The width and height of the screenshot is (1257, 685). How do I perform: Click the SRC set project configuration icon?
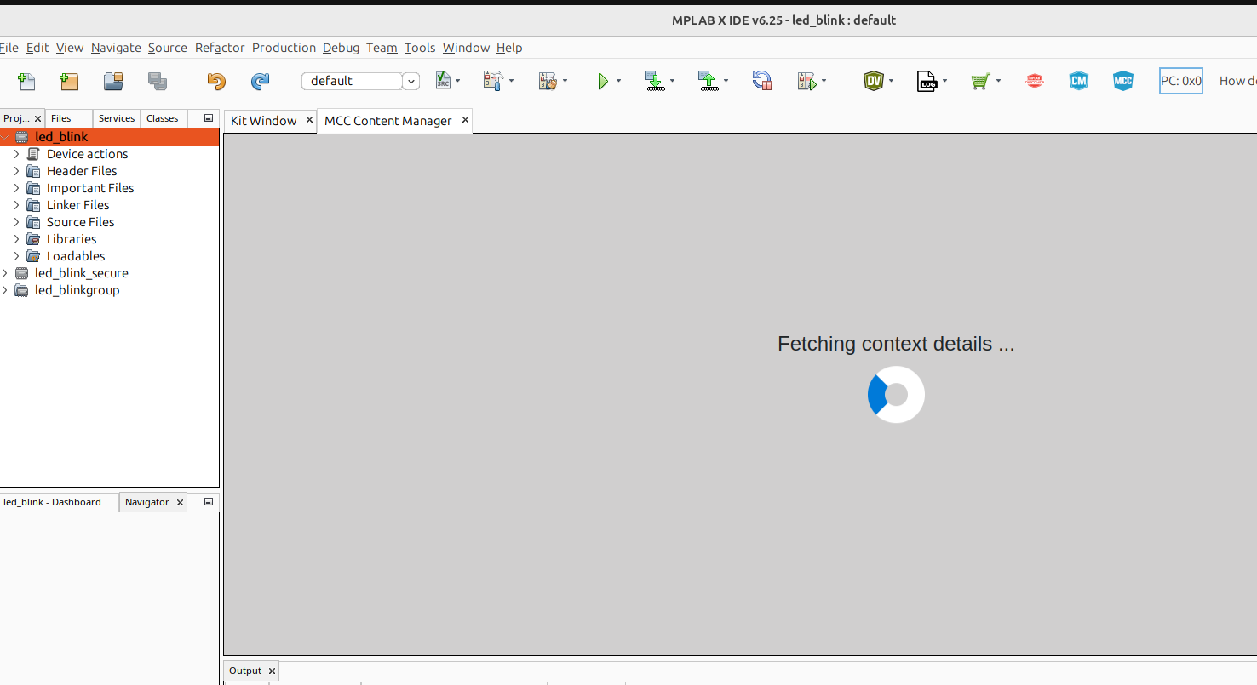[x=443, y=81]
